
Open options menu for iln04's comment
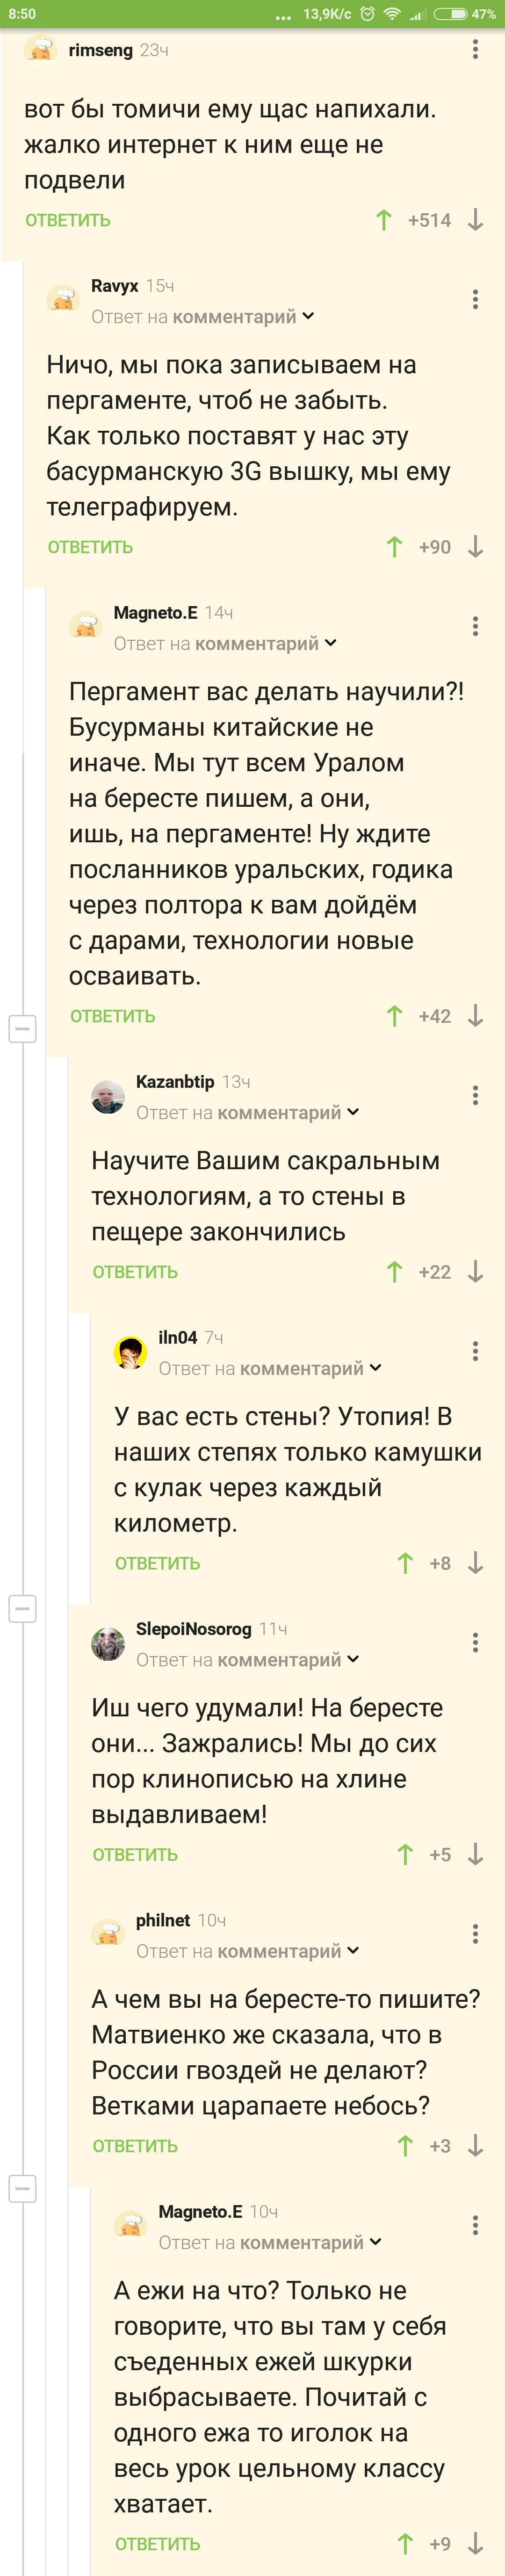click(x=475, y=1351)
